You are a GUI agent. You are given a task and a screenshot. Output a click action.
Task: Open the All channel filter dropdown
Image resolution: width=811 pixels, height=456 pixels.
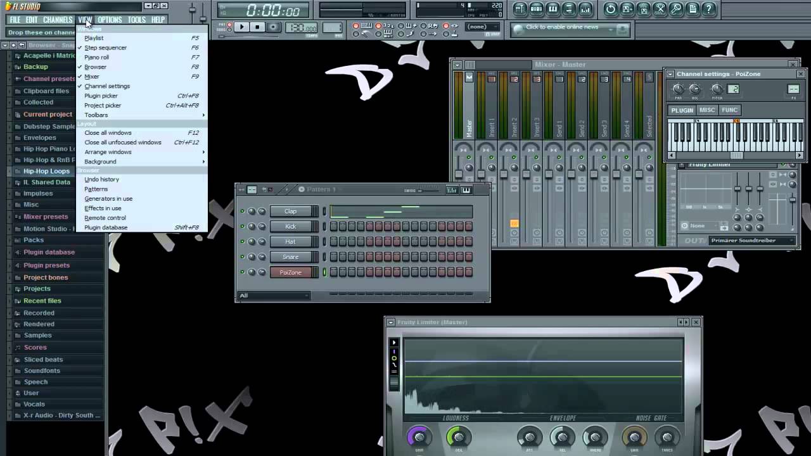click(274, 296)
